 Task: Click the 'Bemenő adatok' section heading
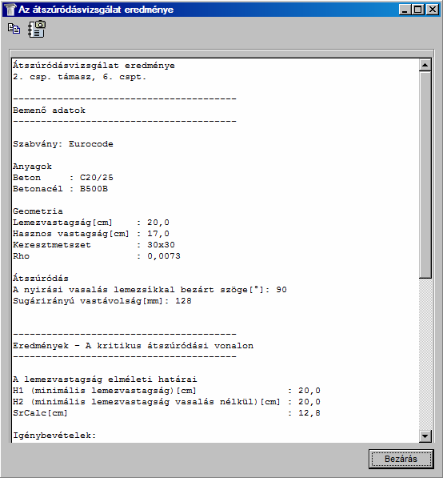[49, 110]
